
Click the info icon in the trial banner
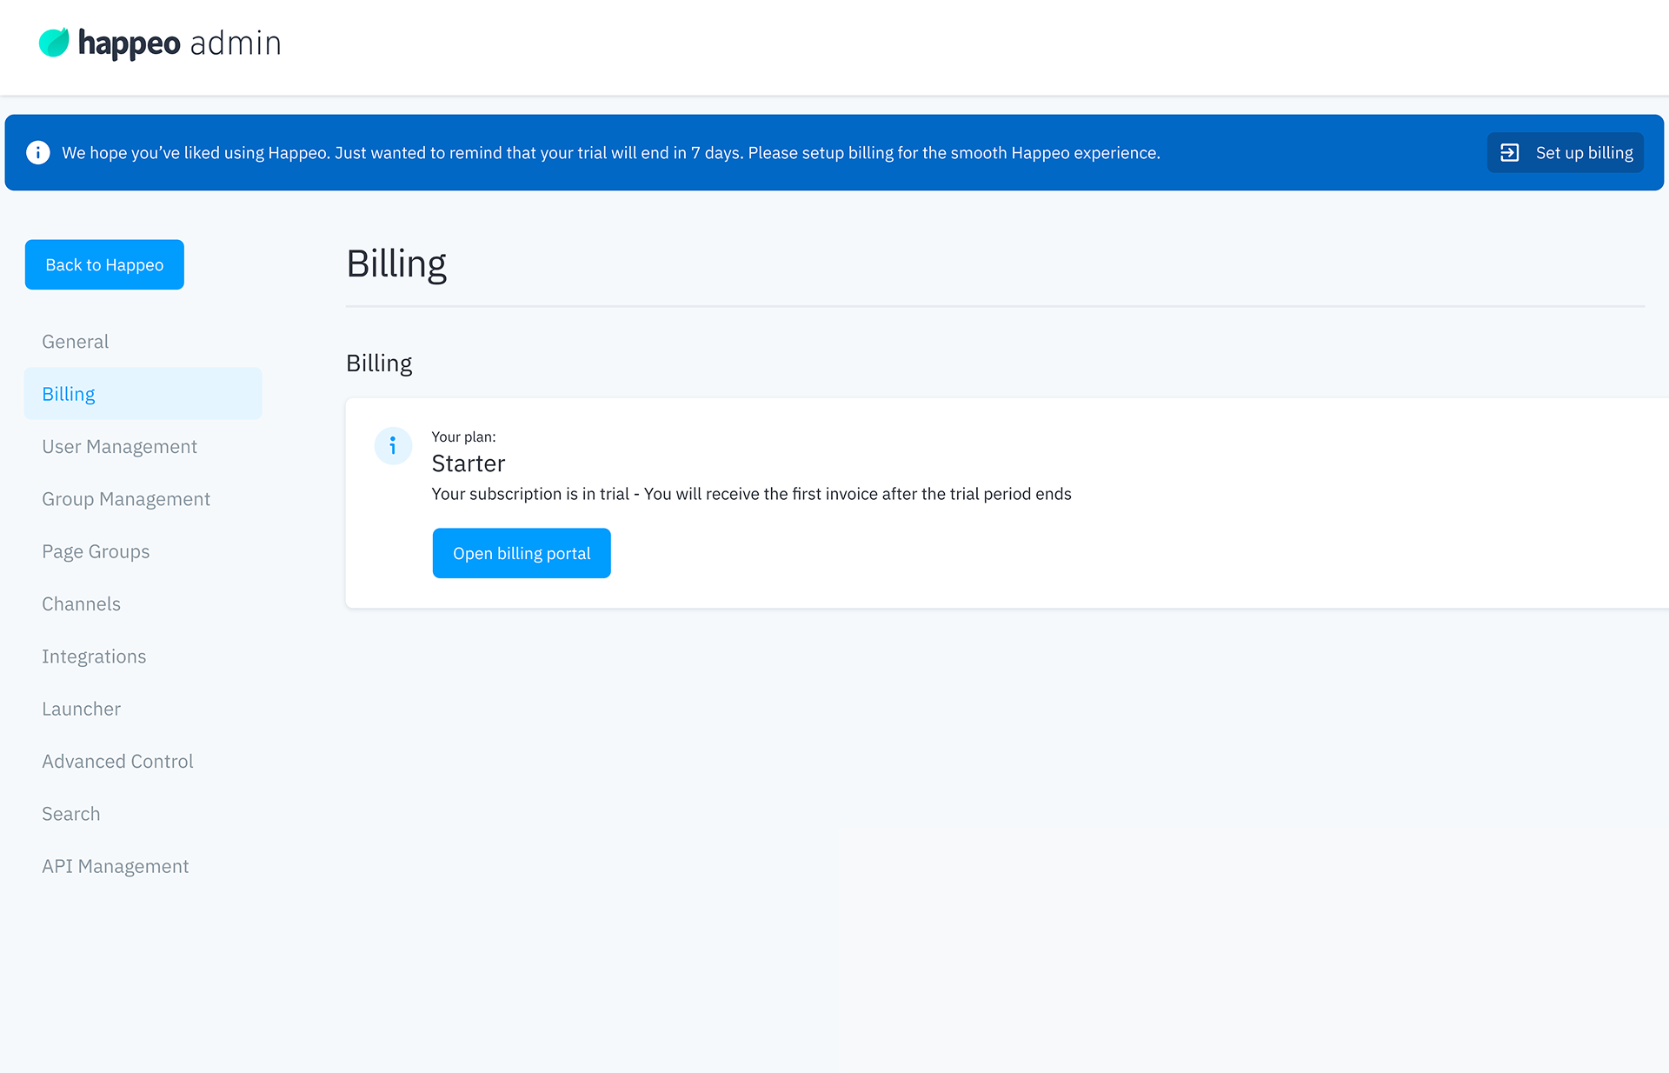(x=38, y=152)
